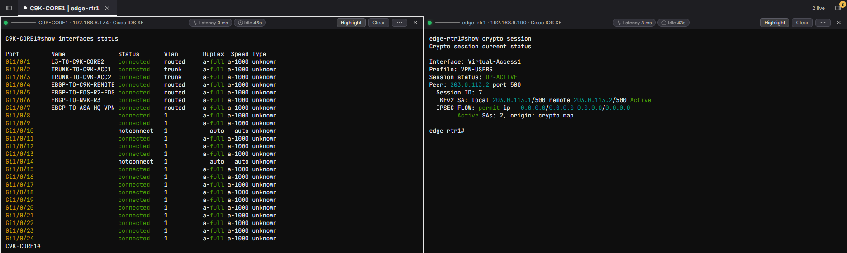Click the gray bar in edge-rtr1 header

447,23
